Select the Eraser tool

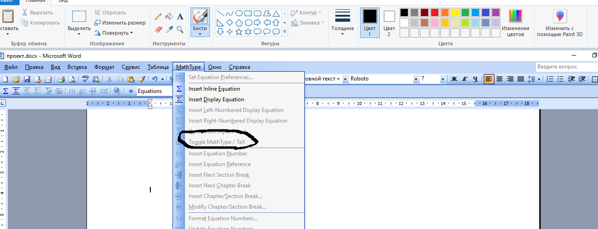click(x=158, y=29)
